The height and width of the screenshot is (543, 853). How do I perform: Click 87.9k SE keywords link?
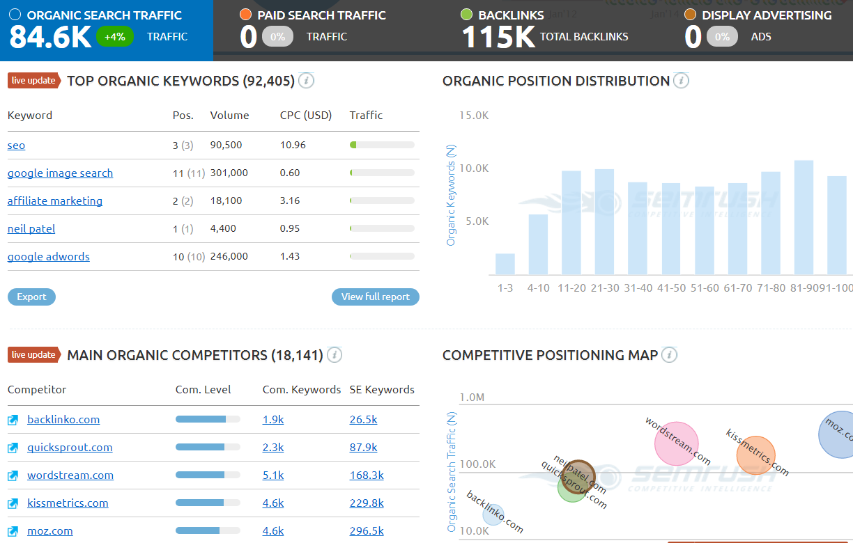click(x=364, y=448)
